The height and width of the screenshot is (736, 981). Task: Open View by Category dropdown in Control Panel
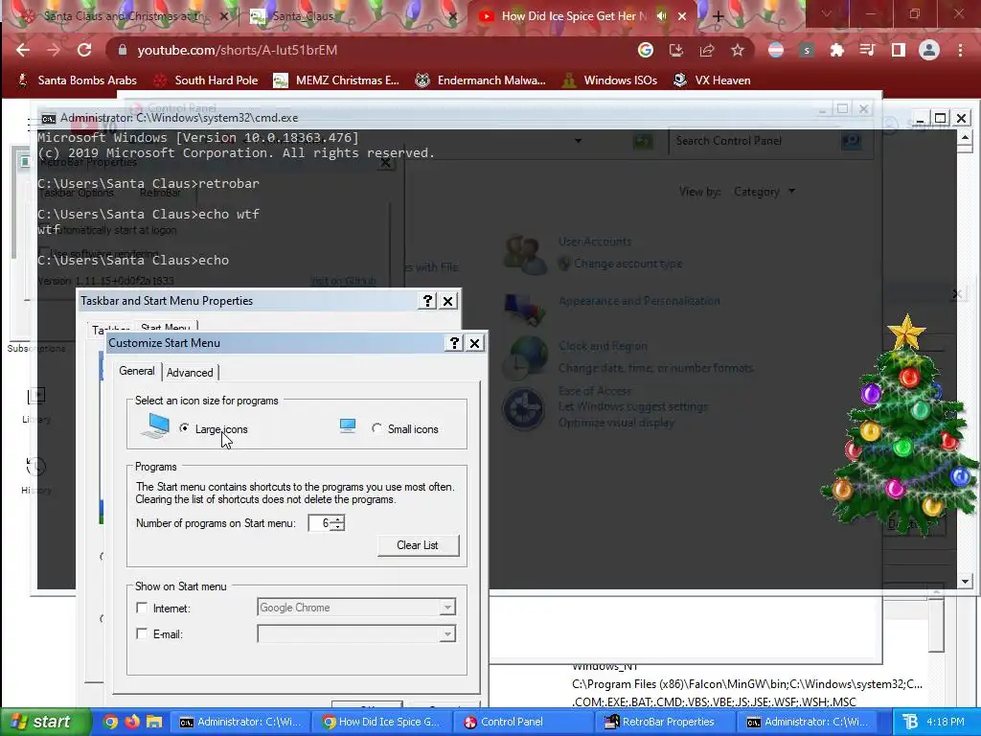764,192
